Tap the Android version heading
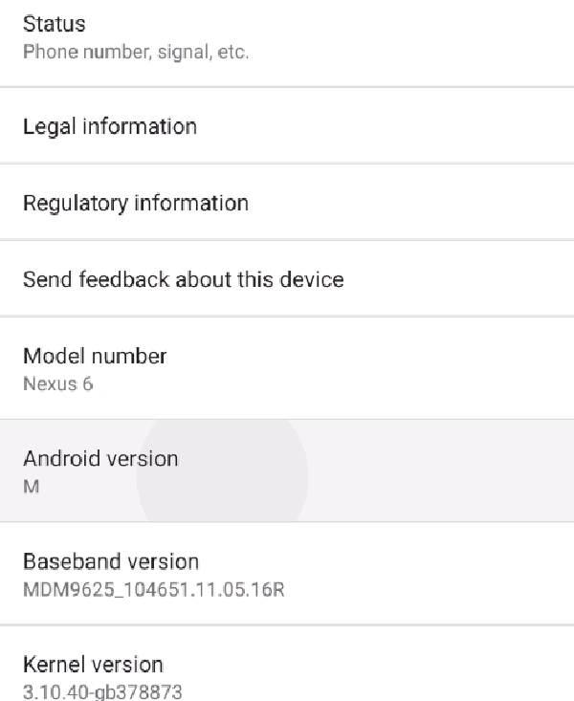This screenshot has width=574, height=701. 100,458
